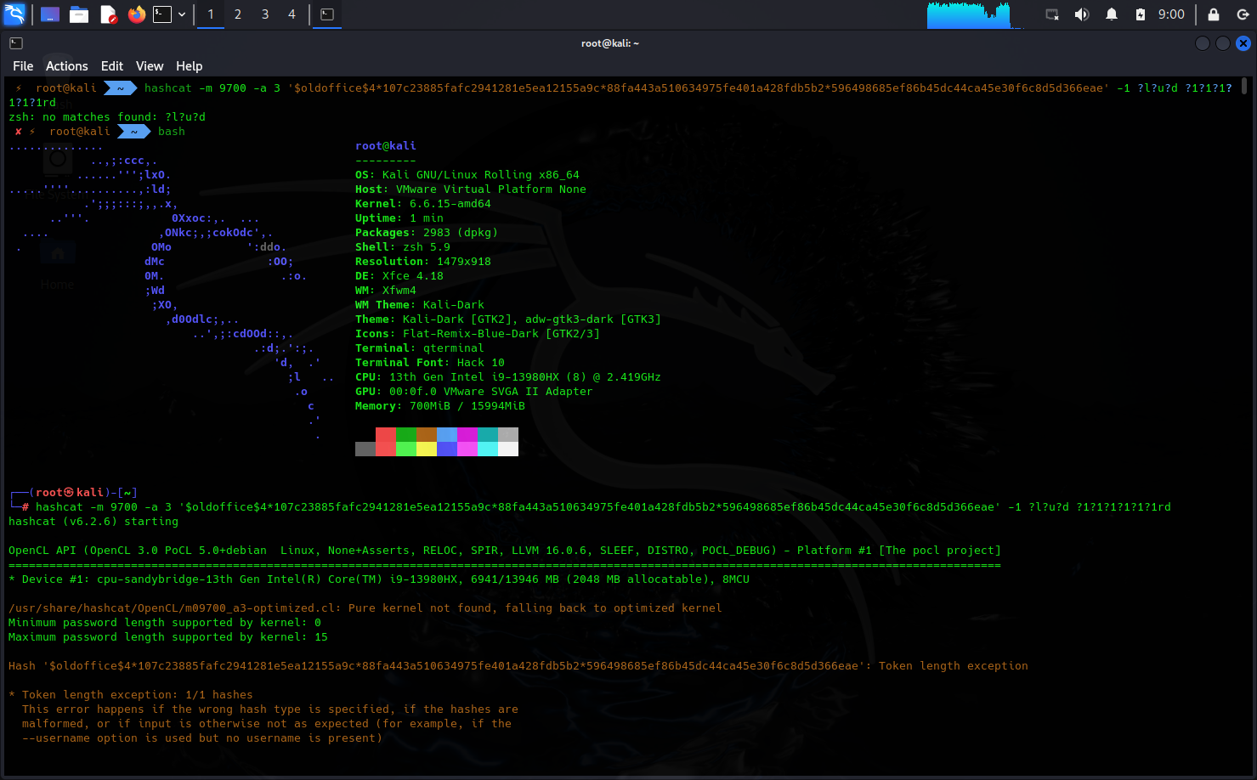Viewport: 1257px width, 780px height.
Task: Maximize the root@kali terminal window
Action: pos(1223,43)
